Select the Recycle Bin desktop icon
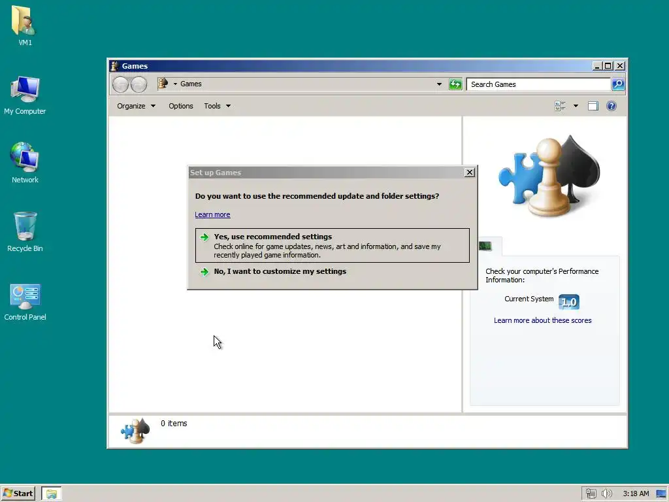 click(x=25, y=232)
